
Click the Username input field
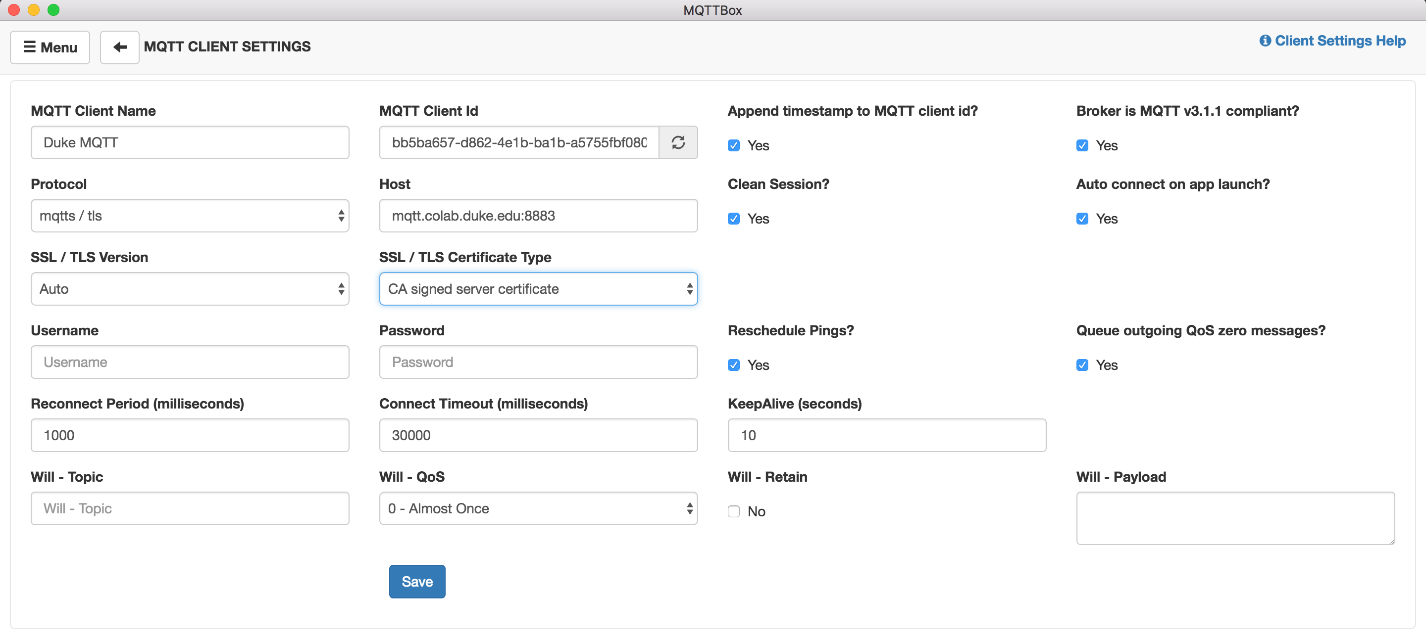pos(189,362)
